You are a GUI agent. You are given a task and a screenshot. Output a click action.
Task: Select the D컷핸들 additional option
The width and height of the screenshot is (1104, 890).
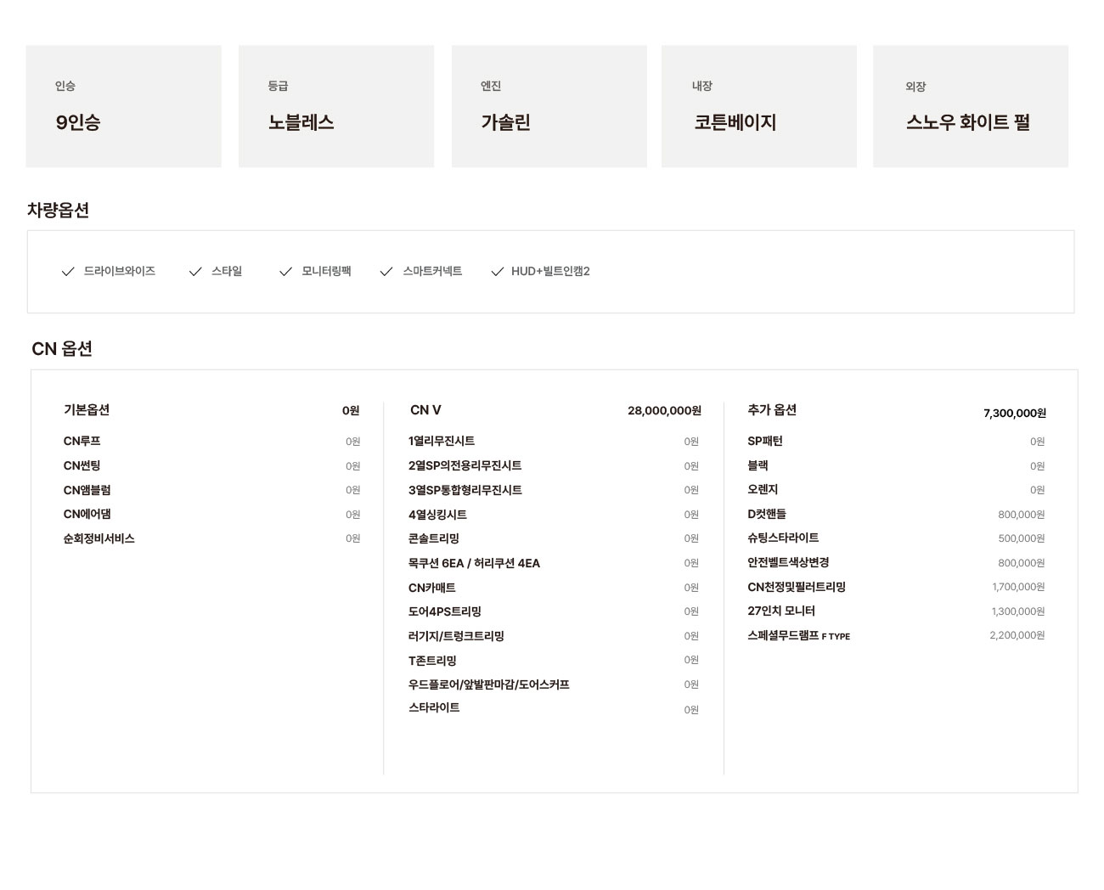(767, 514)
